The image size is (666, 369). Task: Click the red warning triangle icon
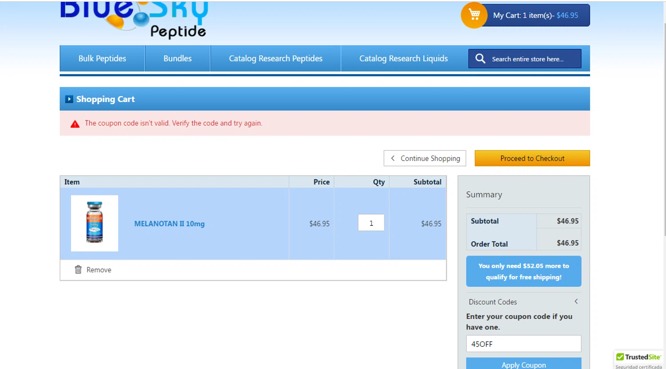[75, 124]
